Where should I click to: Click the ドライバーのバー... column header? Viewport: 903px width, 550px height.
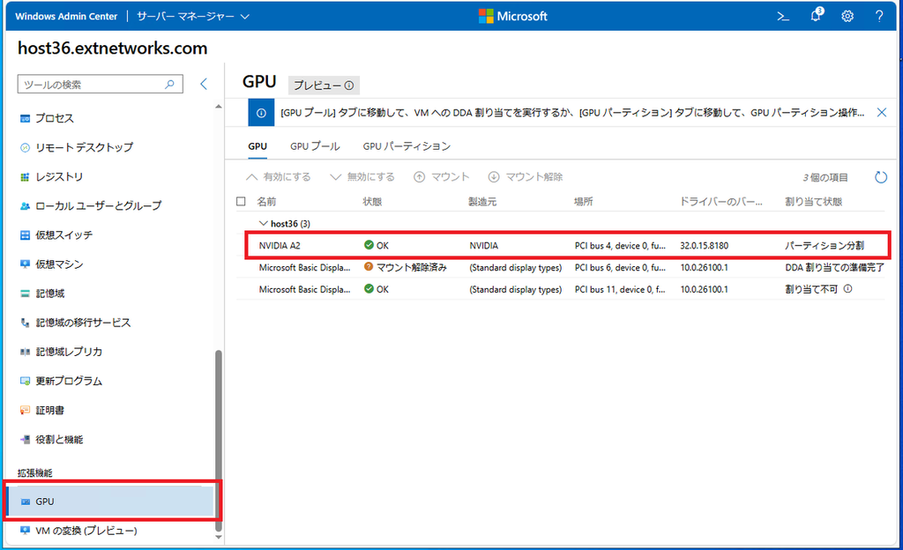tap(721, 201)
